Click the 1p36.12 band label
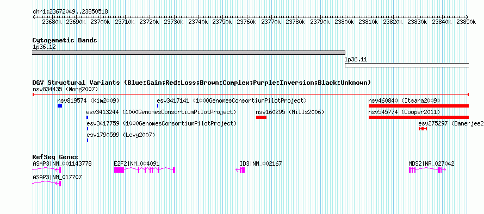 coord(44,47)
